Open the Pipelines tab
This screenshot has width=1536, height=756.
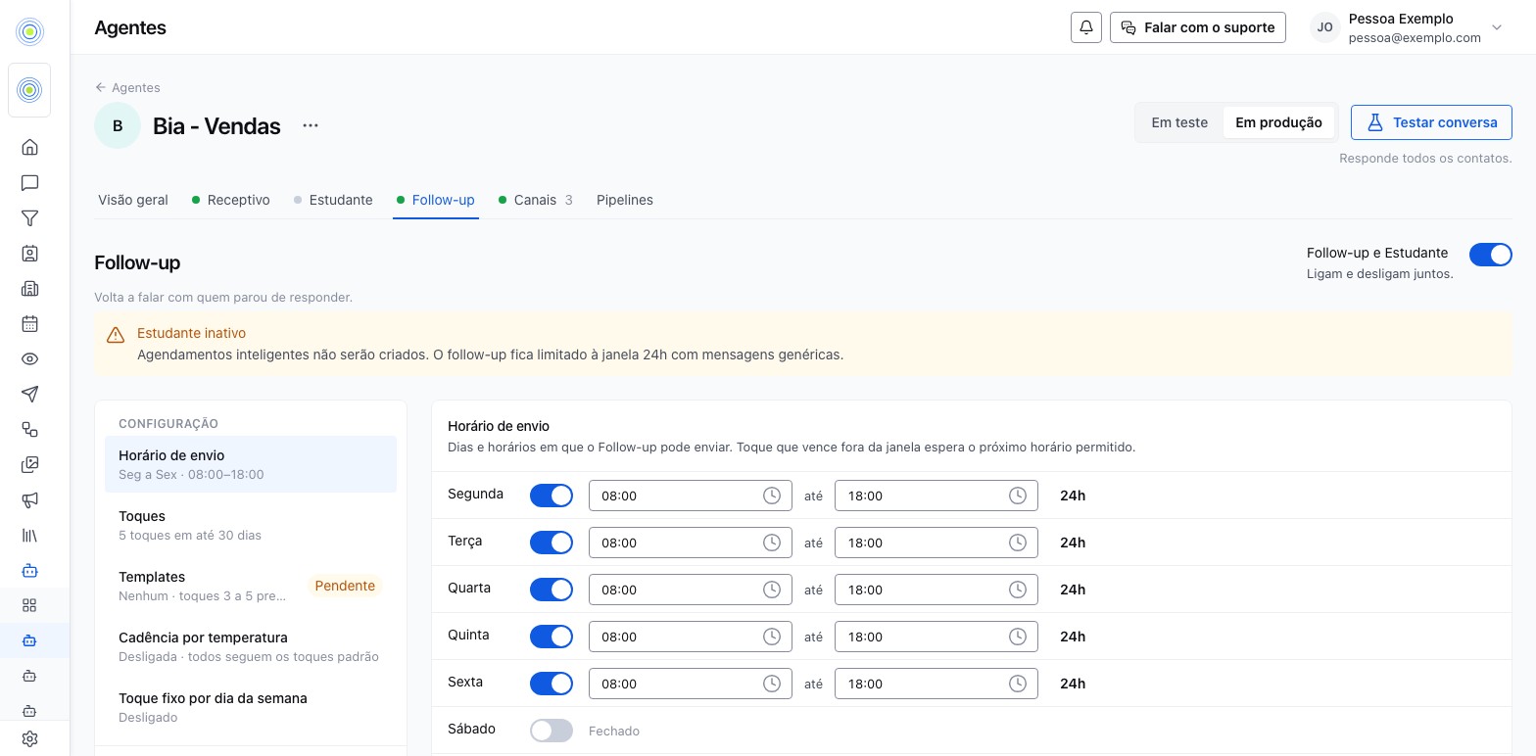pyautogui.click(x=625, y=200)
